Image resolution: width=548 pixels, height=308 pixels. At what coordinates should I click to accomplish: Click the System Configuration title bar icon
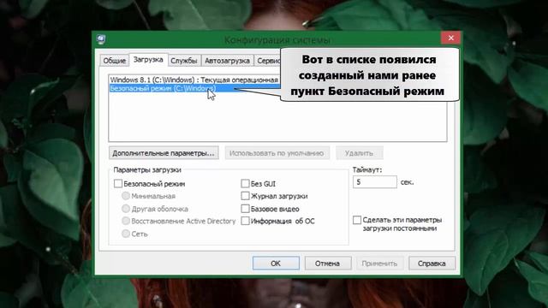click(x=101, y=39)
